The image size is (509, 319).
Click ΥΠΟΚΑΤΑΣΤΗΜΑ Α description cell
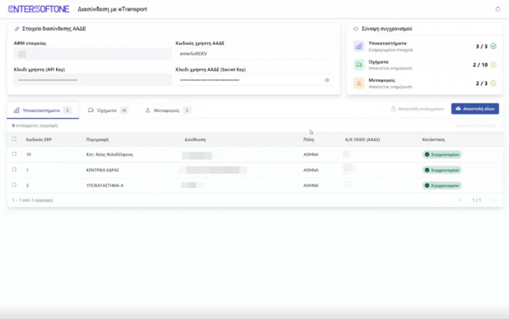click(x=105, y=186)
